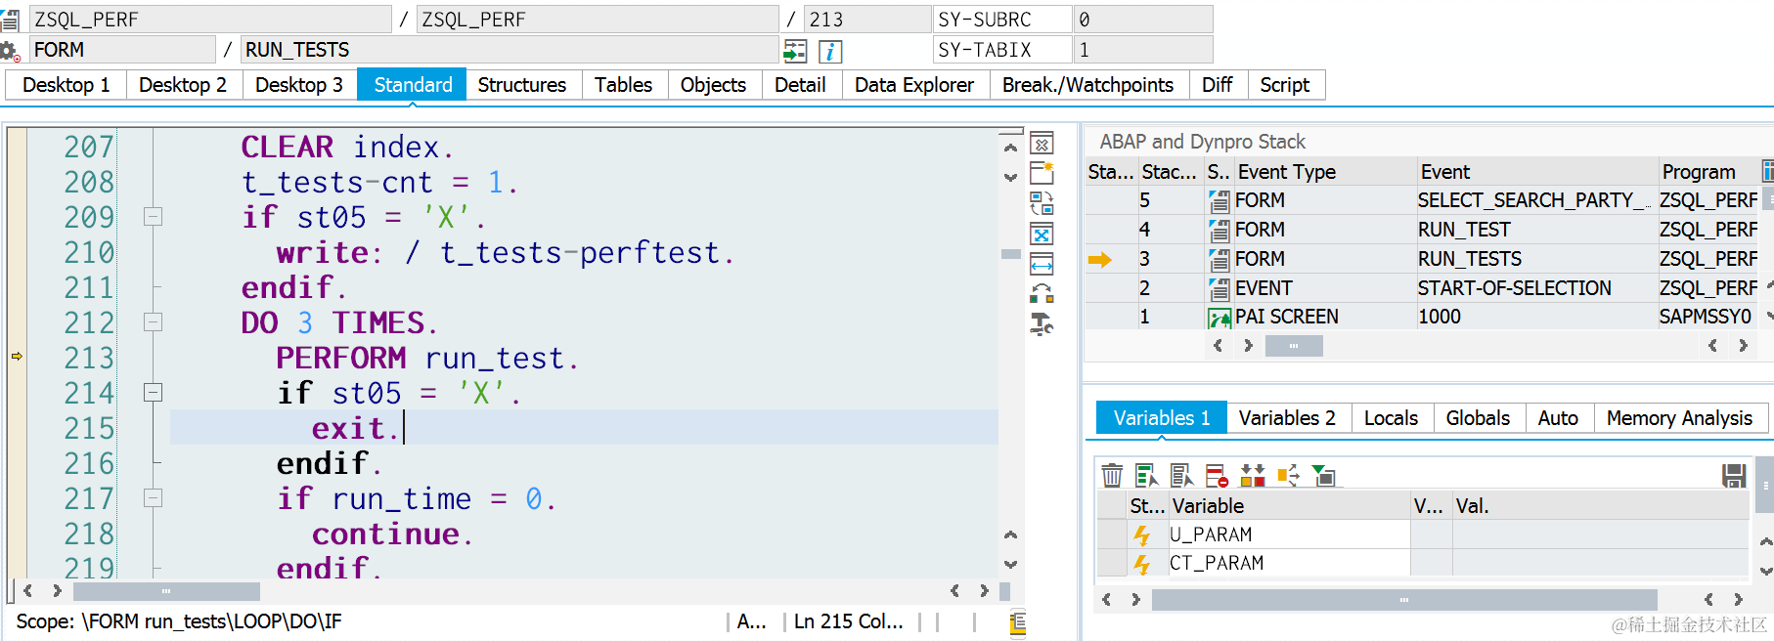Open the Structures tab
The height and width of the screenshot is (641, 1774).
tap(522, 85)
